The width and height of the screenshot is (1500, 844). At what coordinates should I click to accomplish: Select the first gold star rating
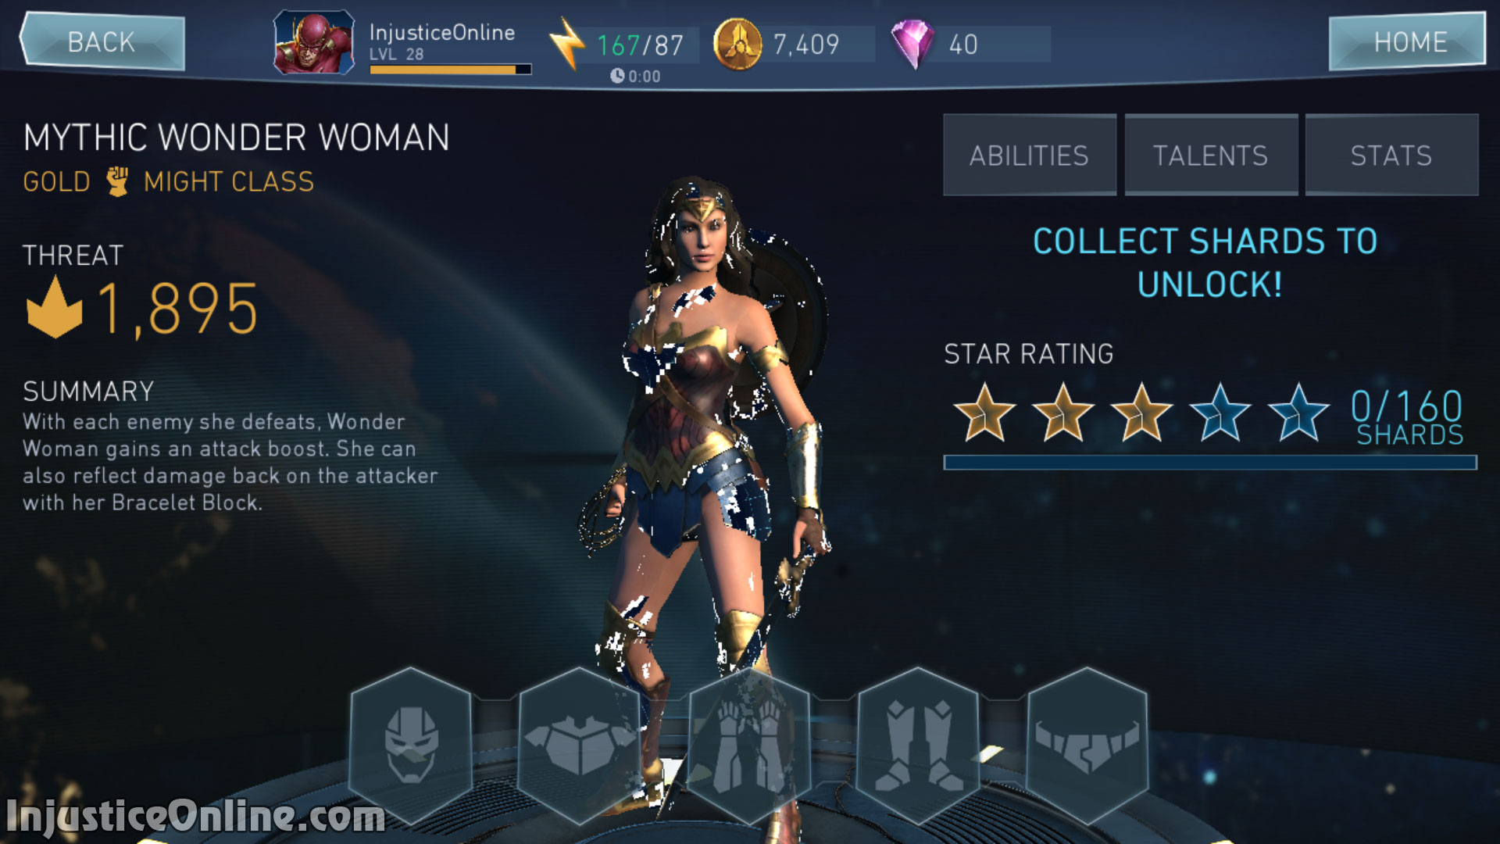[x=984, y=412]
